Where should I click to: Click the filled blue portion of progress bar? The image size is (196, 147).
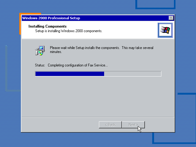(x=70, y=74)
